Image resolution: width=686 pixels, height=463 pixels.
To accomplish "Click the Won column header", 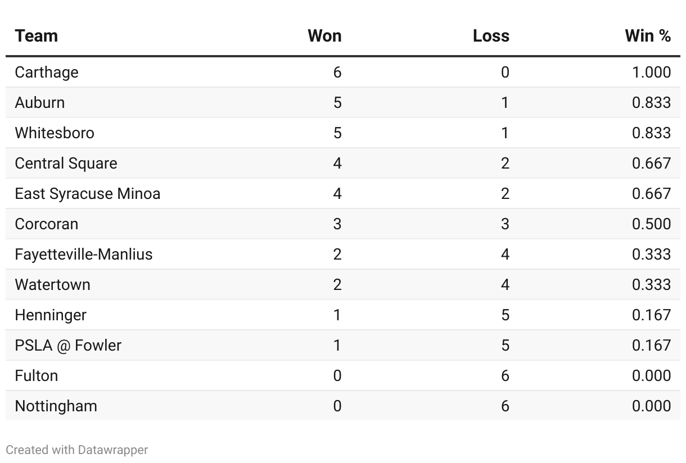I will tap(324, 36).
